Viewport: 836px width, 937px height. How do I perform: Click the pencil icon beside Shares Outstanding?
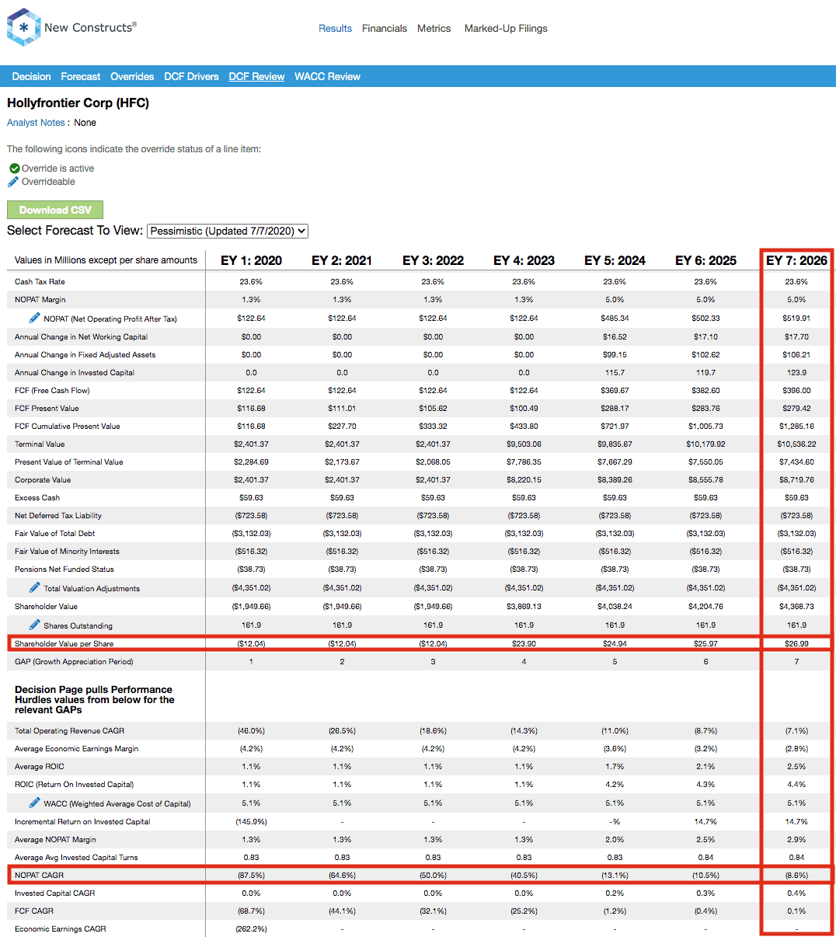[35, 625]
